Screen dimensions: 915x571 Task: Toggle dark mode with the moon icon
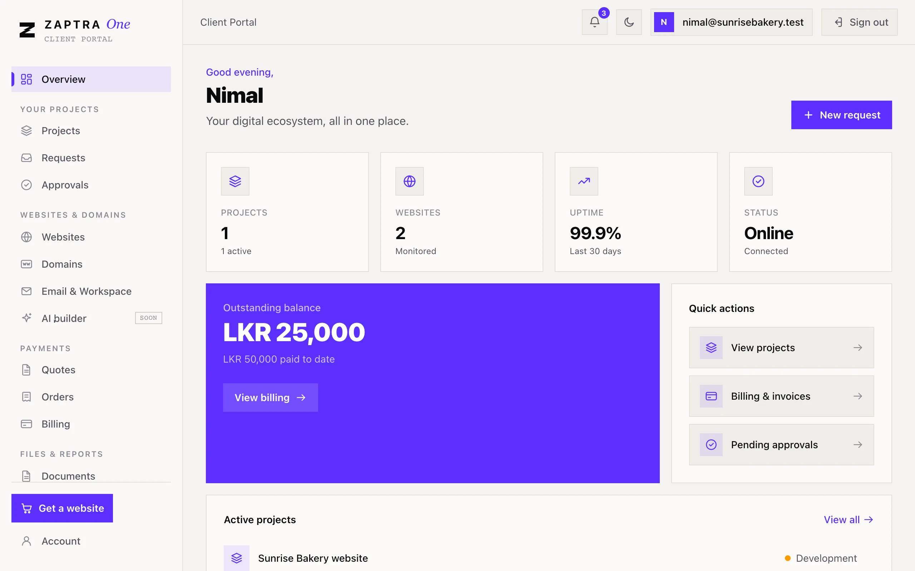[629, 22]
